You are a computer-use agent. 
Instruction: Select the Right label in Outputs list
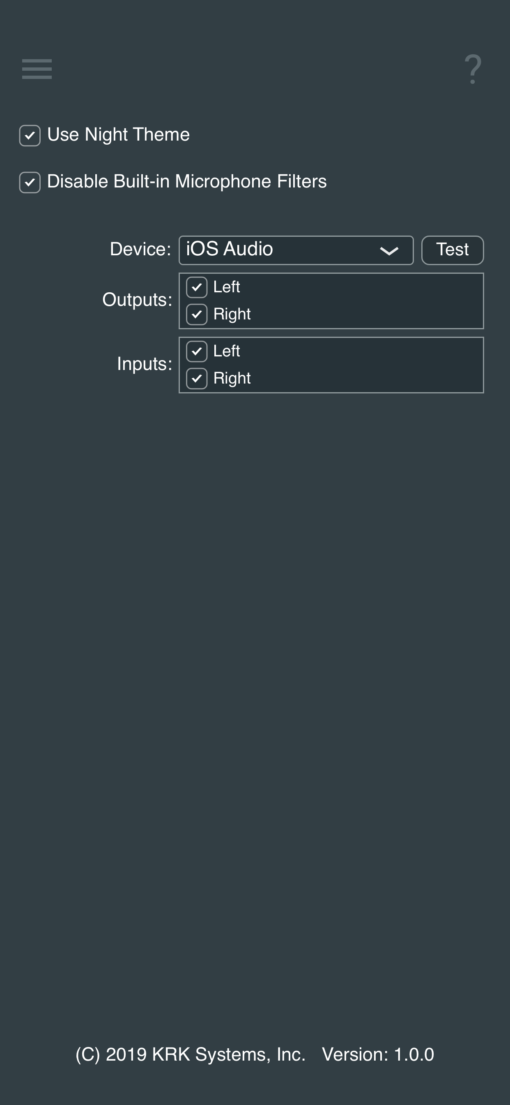coord(232,314)
